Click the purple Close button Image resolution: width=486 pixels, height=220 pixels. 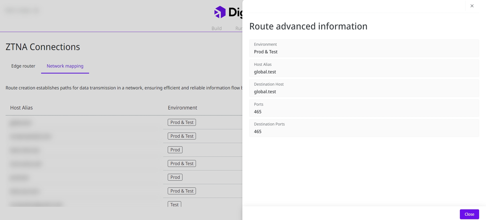click(469, 214)
